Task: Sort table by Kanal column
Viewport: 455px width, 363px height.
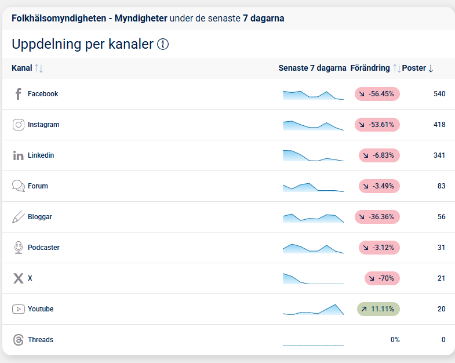Action: coord(39,68)
